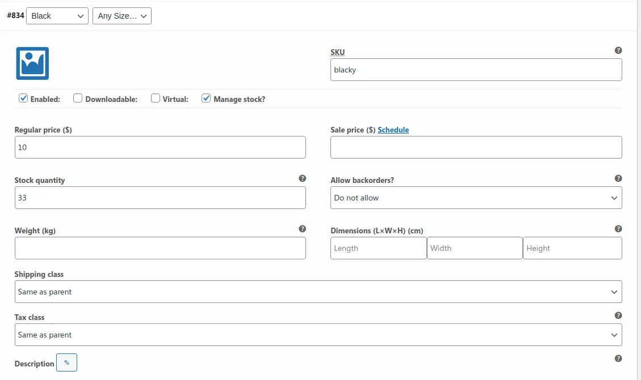Screen dimensions: 641x380
Task: Click the Virtual: label text
Action: click(175, 99)
